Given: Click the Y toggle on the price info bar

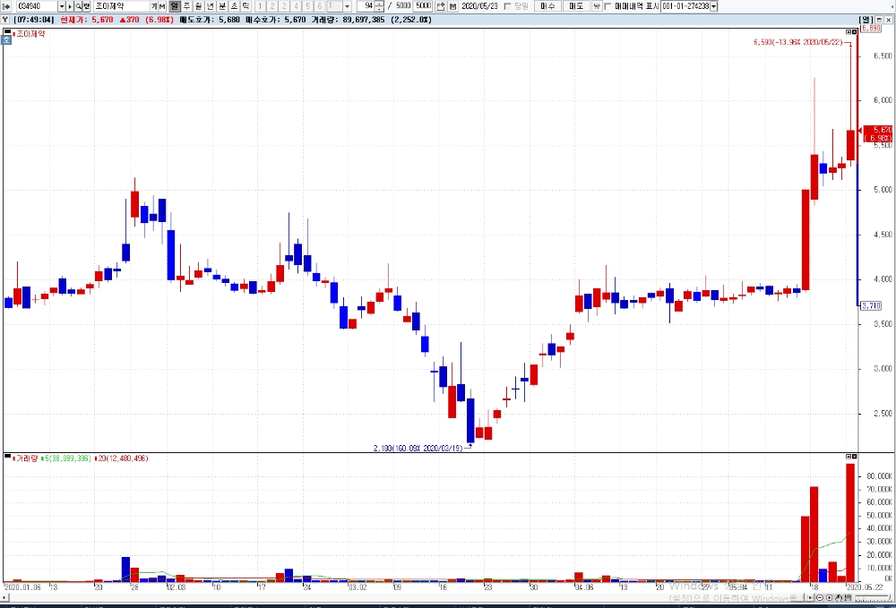Looking at the screenshot, I should (5, 20).
